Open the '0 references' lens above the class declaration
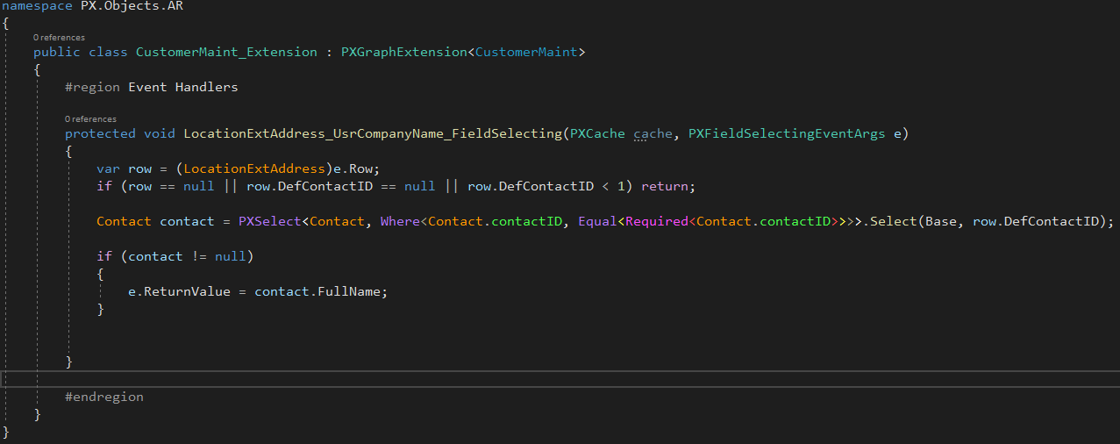 click(59, 38)
